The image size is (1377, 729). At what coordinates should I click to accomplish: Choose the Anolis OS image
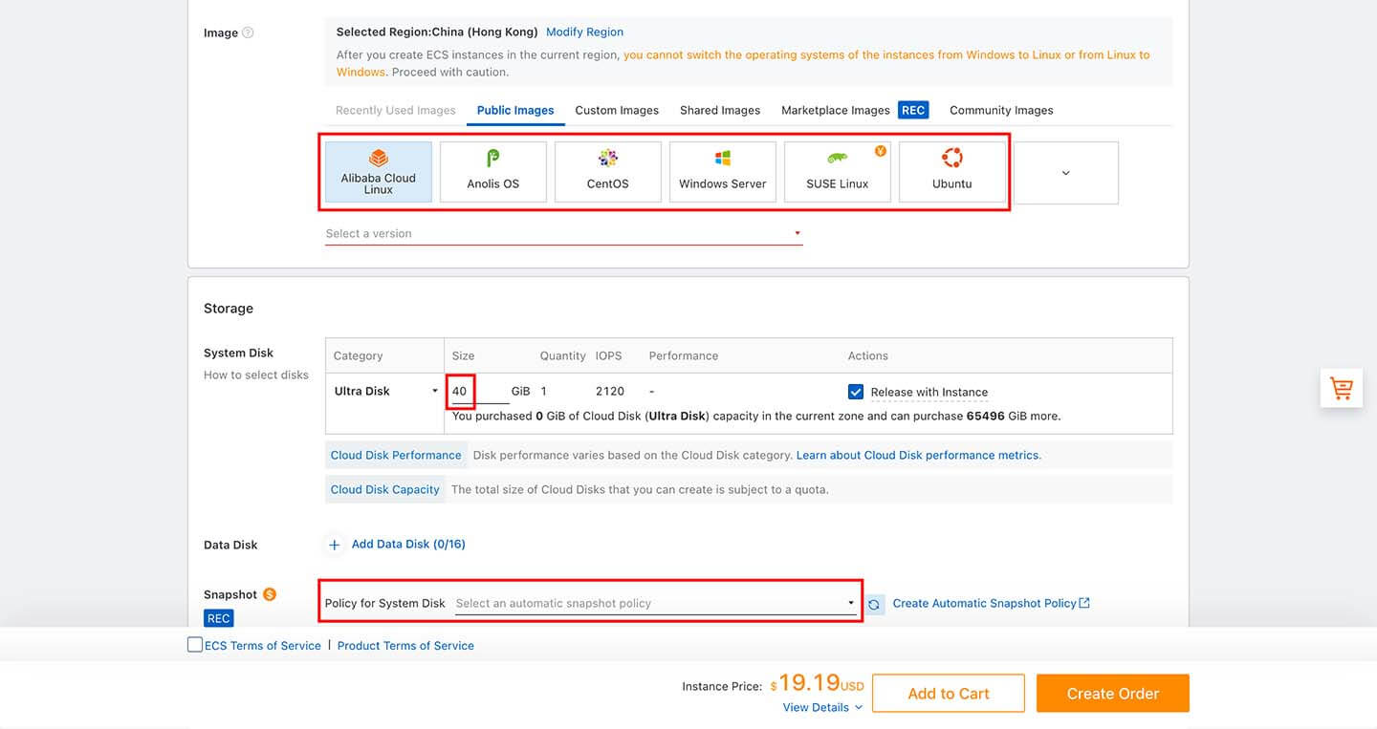[493, 172]
